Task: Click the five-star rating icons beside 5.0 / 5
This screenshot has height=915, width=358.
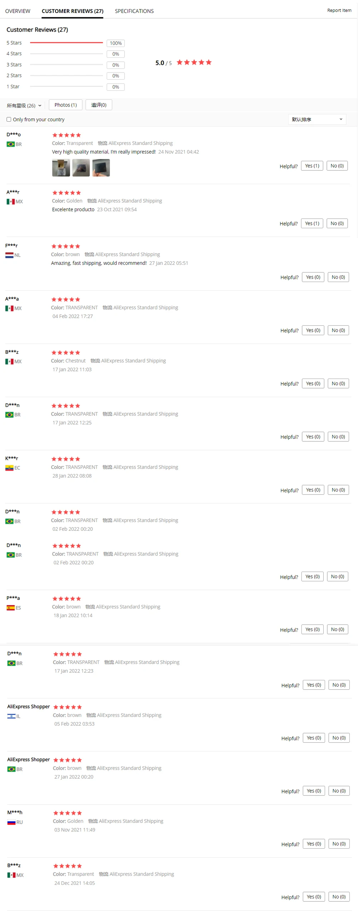Action: click(194, 62)
